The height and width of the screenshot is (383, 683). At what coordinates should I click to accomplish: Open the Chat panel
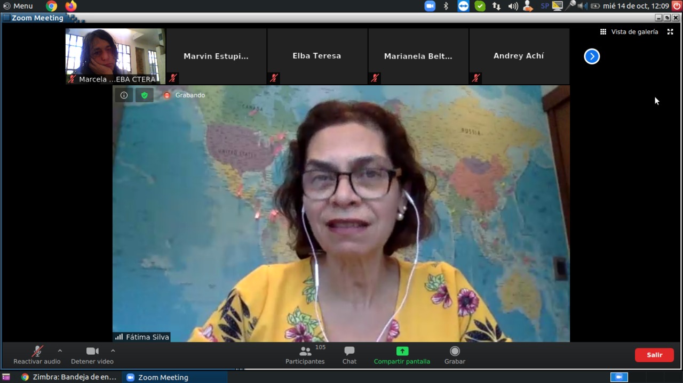[x=349, y=355]
